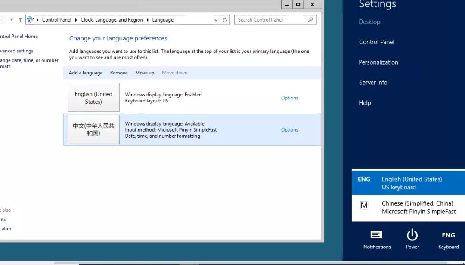Screen dimensions: 465x265
Task: Click Windows display language: Available text
Action: pos(164,123)
